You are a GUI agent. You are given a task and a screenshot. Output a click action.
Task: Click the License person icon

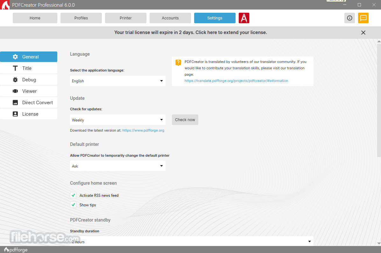click(15, 114)
